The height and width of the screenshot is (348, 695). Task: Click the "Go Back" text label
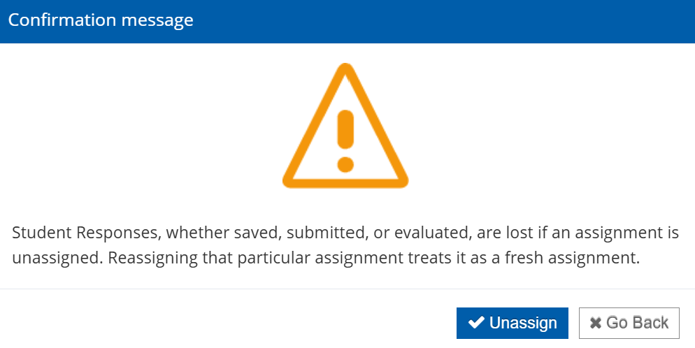tap(637, 323)
